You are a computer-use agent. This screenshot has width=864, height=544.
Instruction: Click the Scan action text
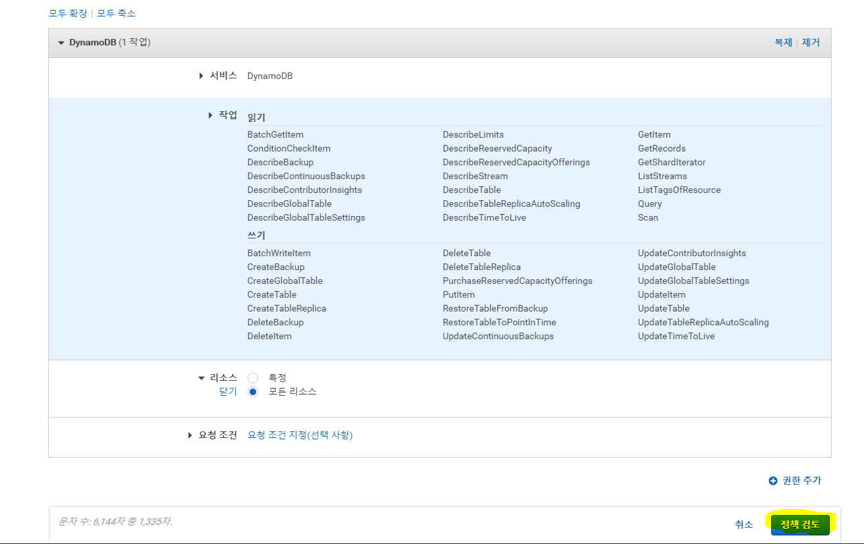pyautogui.click(x=648, y=217)
